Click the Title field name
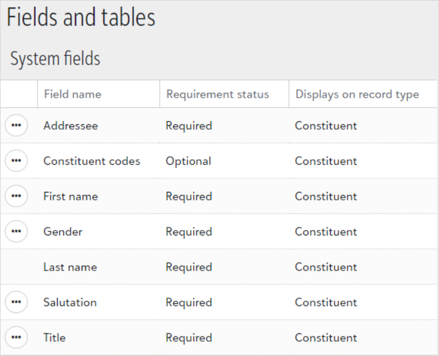The width and height of the screenshot is (439, 356). [54, 338]
